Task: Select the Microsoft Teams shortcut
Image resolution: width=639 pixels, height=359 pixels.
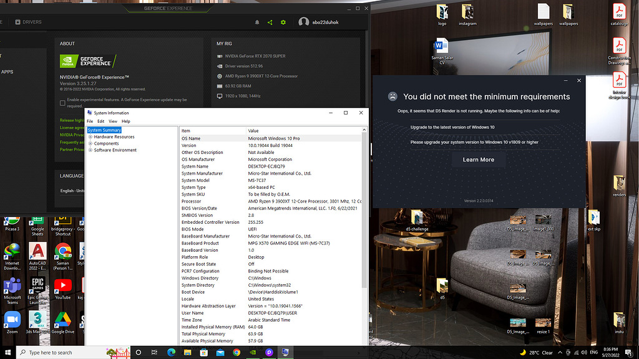Action: click(12, 290)
